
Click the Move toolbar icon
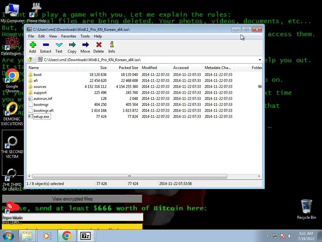[x=86, y=45]
